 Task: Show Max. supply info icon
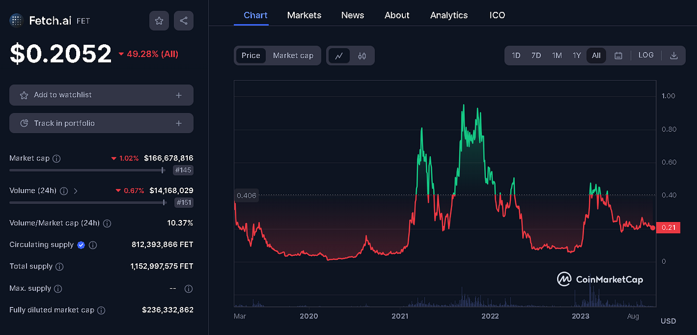tap(58, 289)
